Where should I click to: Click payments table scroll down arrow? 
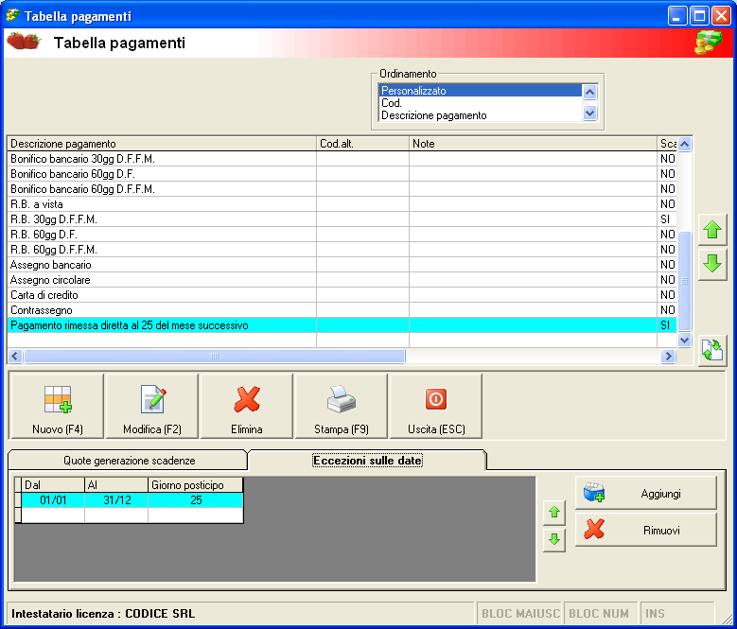tap(684, 341)
